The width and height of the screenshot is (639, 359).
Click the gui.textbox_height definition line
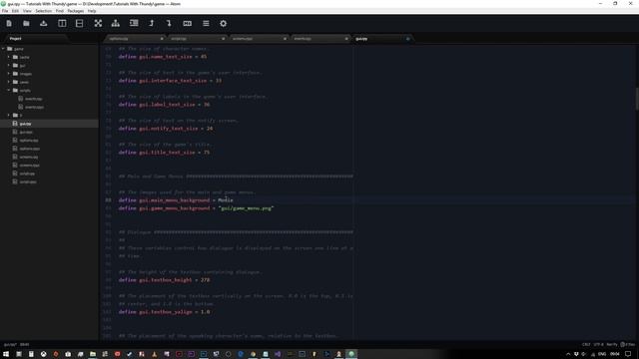pyautogui.click(x=164, y=280)
